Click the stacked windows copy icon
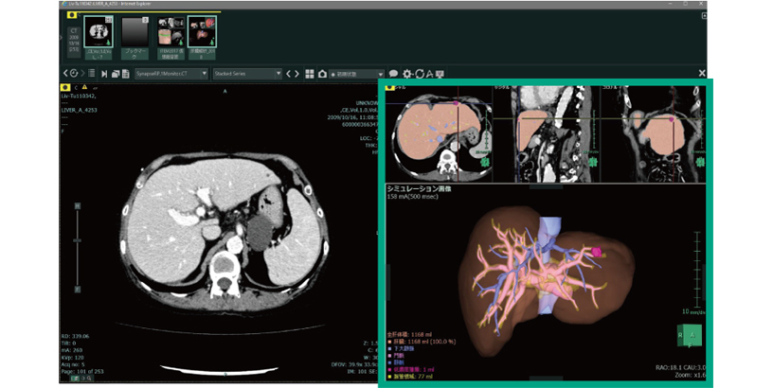Image resolution: width=773 pixels, height=388 pixels. (x=116, y=74)
